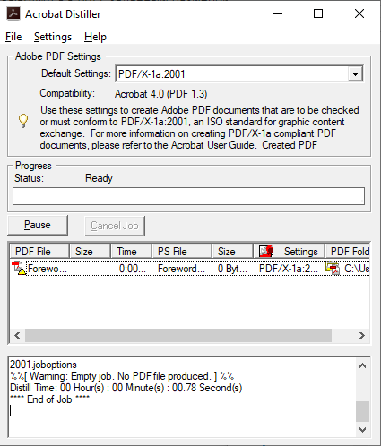Viewport: 381px width, 446px height.
Task: Open the Help menu
Action: tap(95, 37)
